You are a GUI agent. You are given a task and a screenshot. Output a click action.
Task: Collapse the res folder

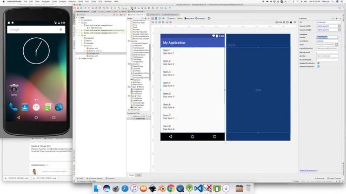point(79,36)
